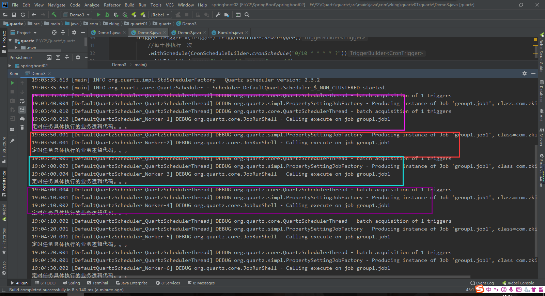Switch to the RamJob.java editor tab
Image resolution: width=545 pixels, height=296 pixels.
[x=230, y=32]
